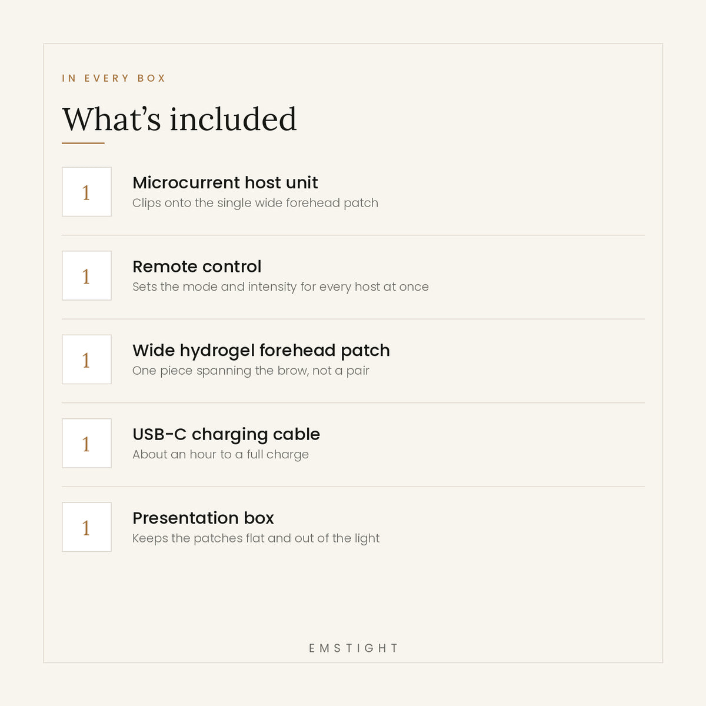Click the Wide hydrogel forehead patch heading
Screen dimensions: 706x706
click(261, 351)
